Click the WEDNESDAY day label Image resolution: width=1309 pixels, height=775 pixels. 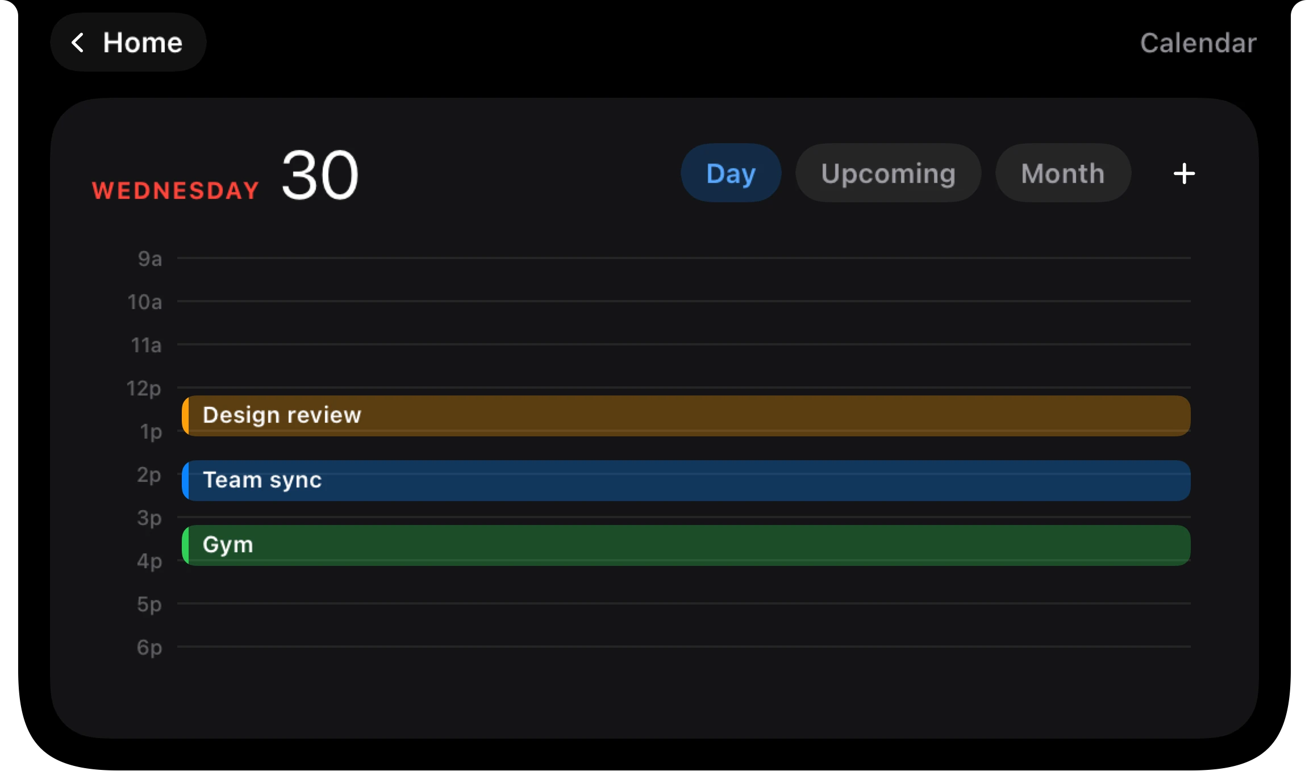176,191
